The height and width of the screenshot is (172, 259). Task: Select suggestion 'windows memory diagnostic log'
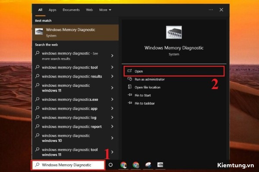coord(75,117)
